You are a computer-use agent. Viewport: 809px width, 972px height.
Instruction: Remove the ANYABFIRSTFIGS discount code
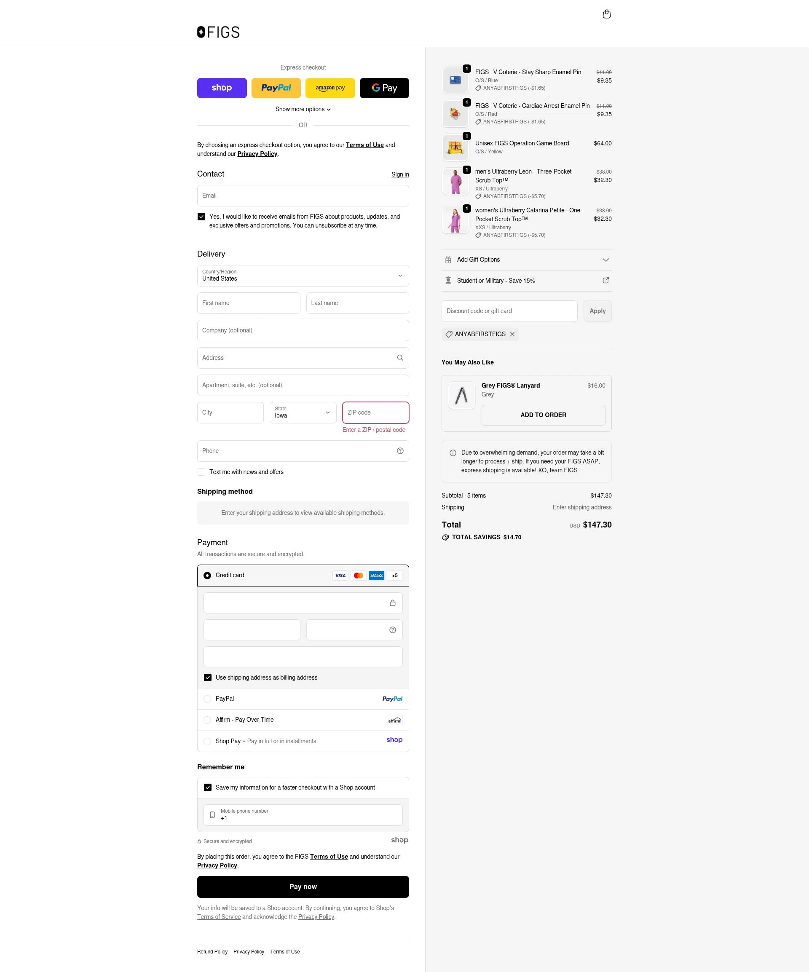[512, 334]
